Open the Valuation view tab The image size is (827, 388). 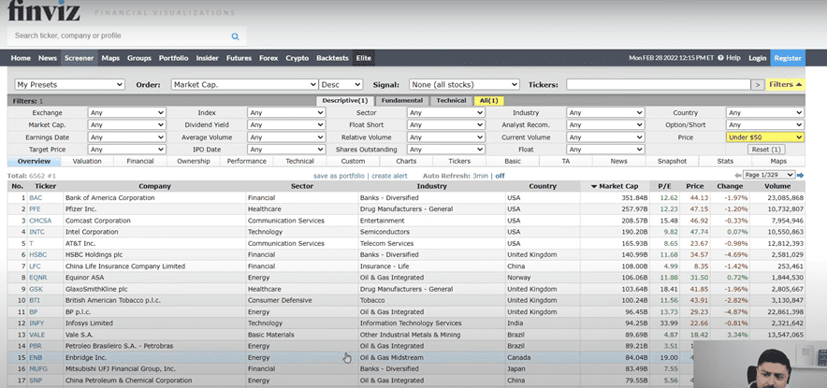click(x=87, y=161)
